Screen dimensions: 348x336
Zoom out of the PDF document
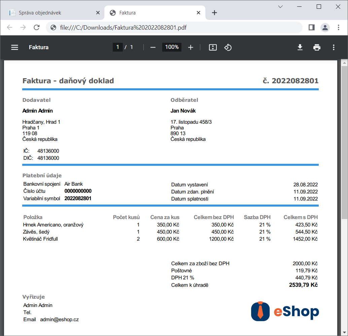(x=153, y=48)
